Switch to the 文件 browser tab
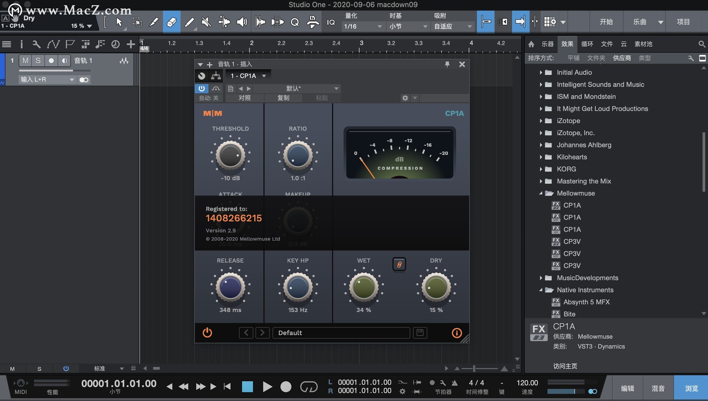 (x=607, y=44)
